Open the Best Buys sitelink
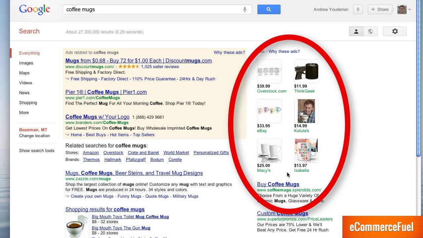Screen dimensions: 423x238 coord(96,135)
